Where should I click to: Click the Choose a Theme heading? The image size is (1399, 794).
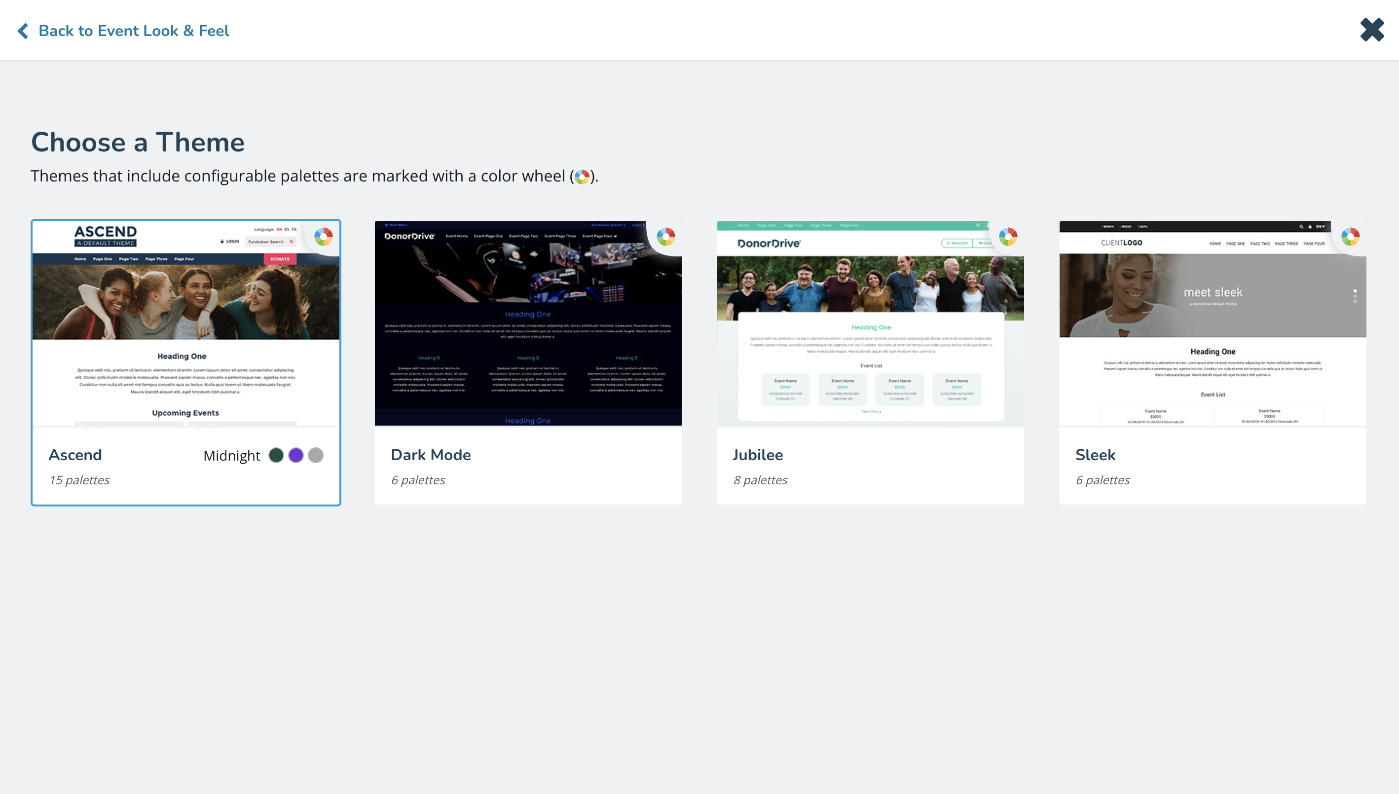click(x=138, y=142)
